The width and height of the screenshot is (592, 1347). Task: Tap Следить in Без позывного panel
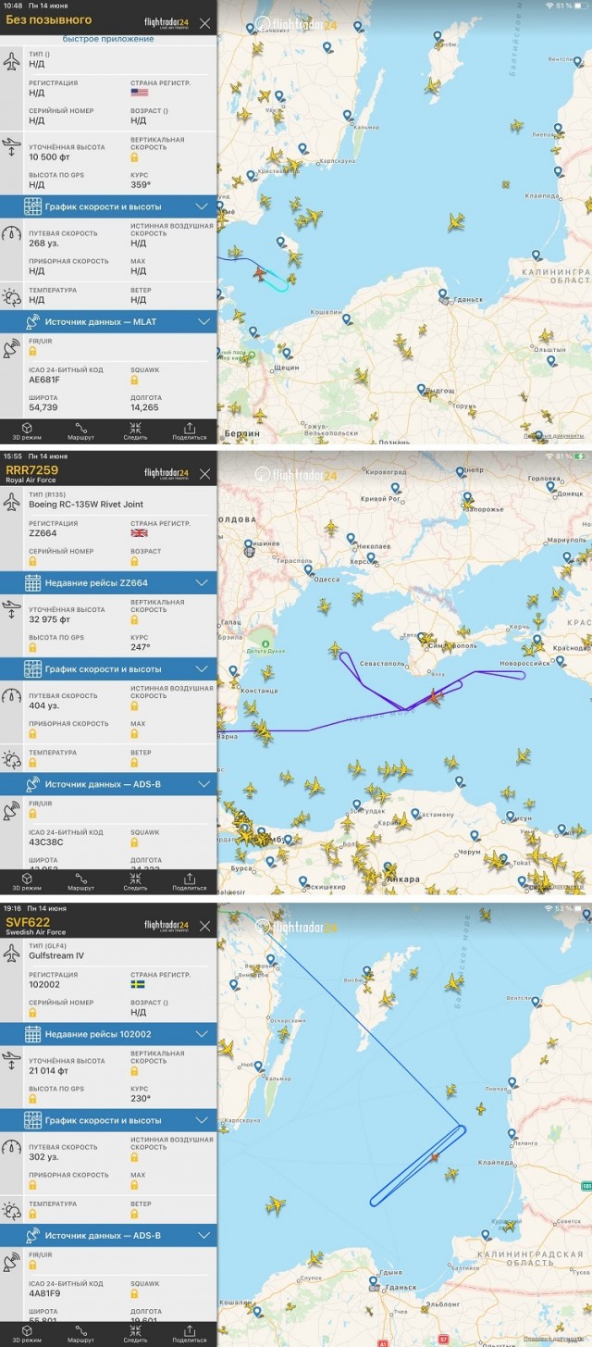tap(135, 430)
